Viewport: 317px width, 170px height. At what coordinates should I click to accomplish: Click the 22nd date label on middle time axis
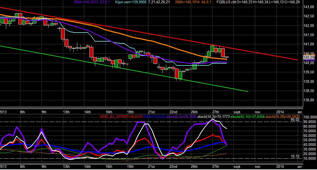point(173,112)
